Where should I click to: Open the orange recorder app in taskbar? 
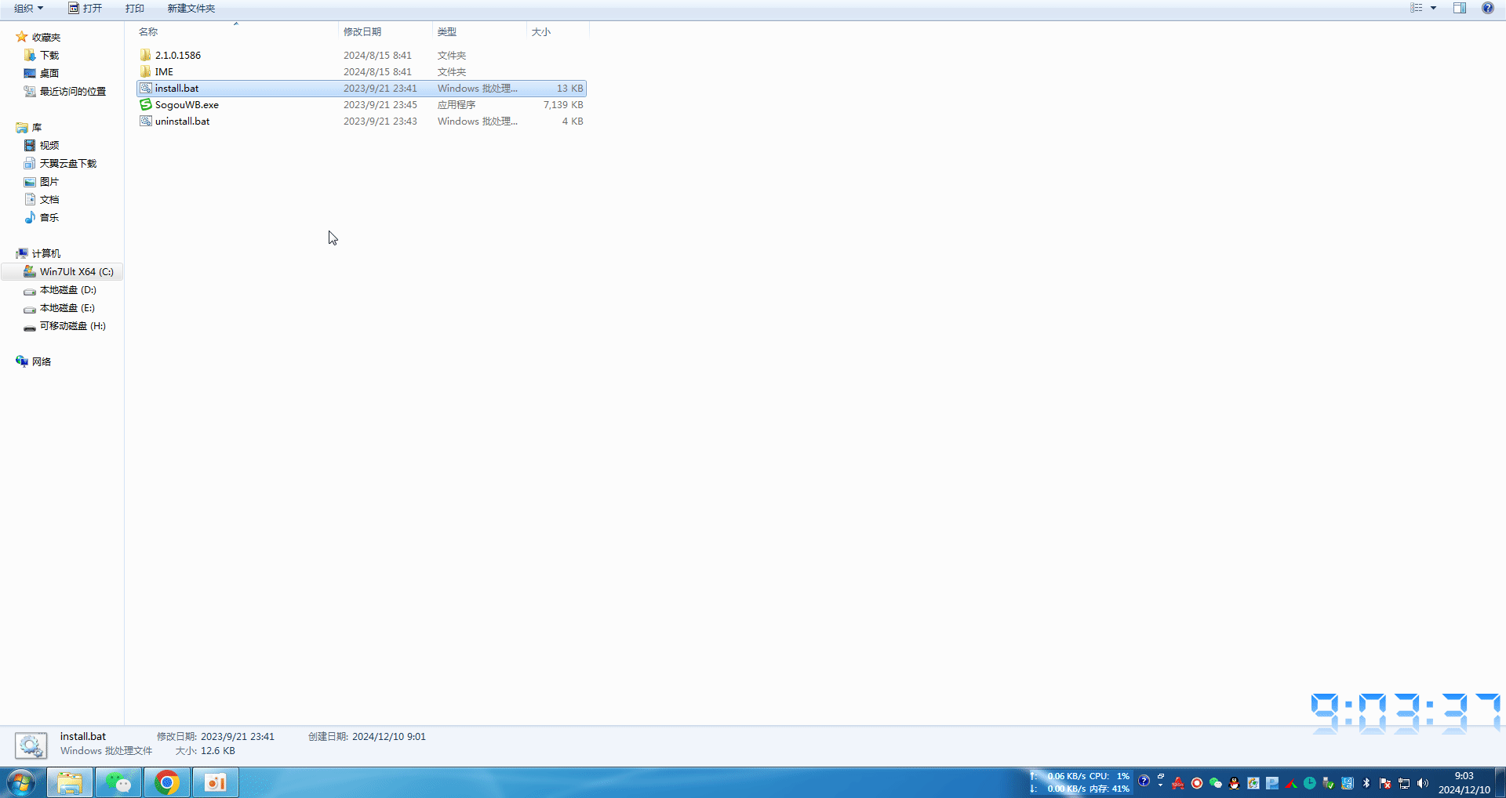216,782
